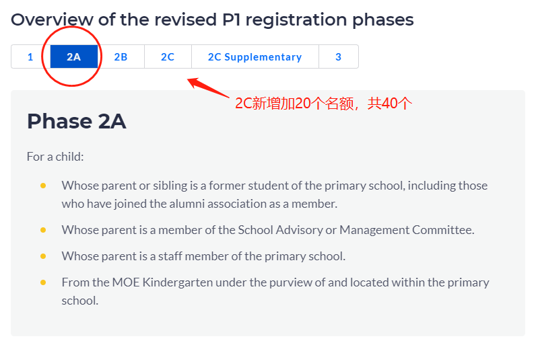Viewport: 536px width, 347px height.
Task: Click yellow bullet beside 'parent or sibling' item
Action: click(44, 186)
